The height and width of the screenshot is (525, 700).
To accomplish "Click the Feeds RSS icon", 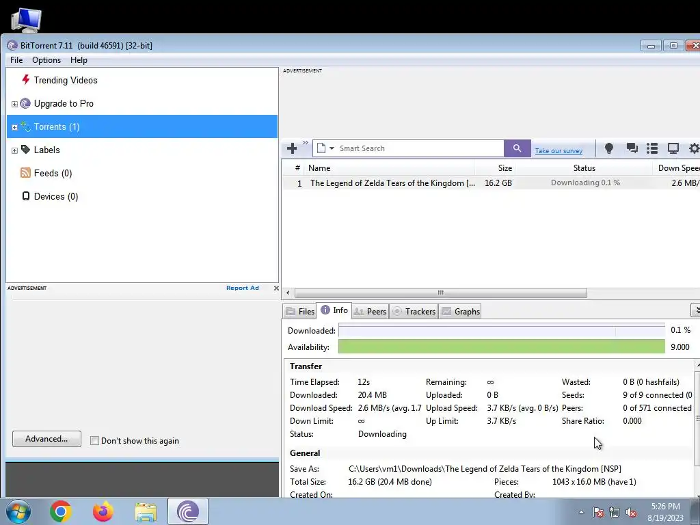I will (x=25, y=173).
